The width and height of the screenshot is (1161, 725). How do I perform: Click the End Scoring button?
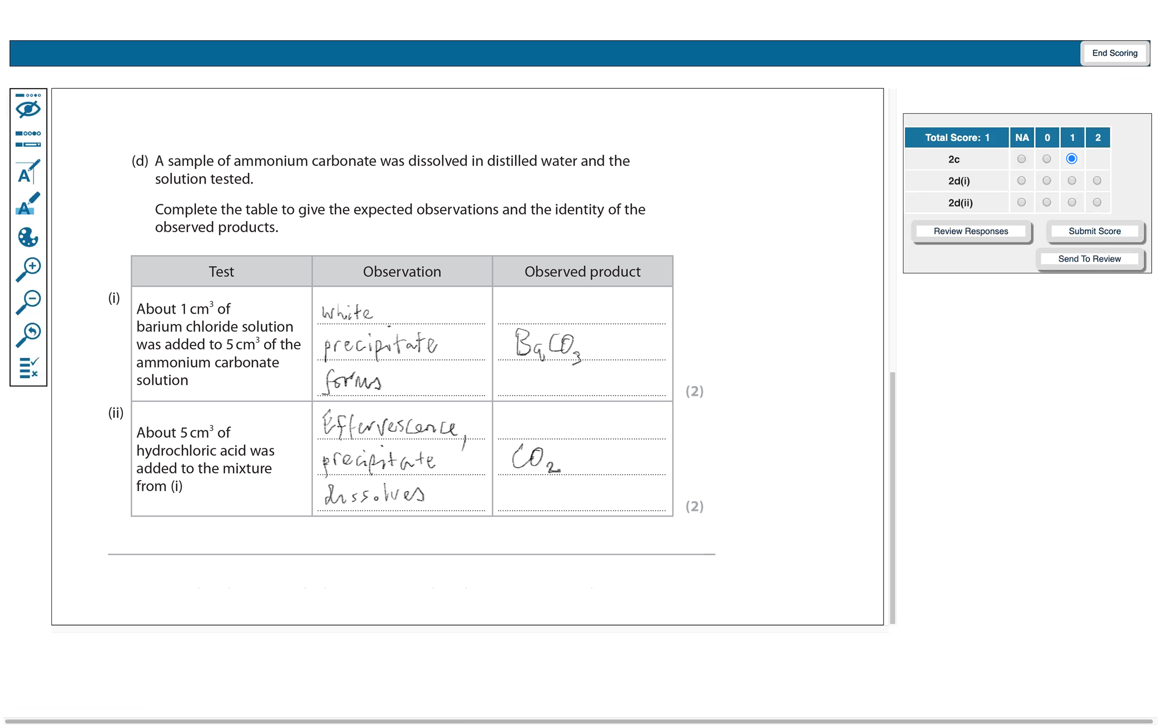[1114, 53]
